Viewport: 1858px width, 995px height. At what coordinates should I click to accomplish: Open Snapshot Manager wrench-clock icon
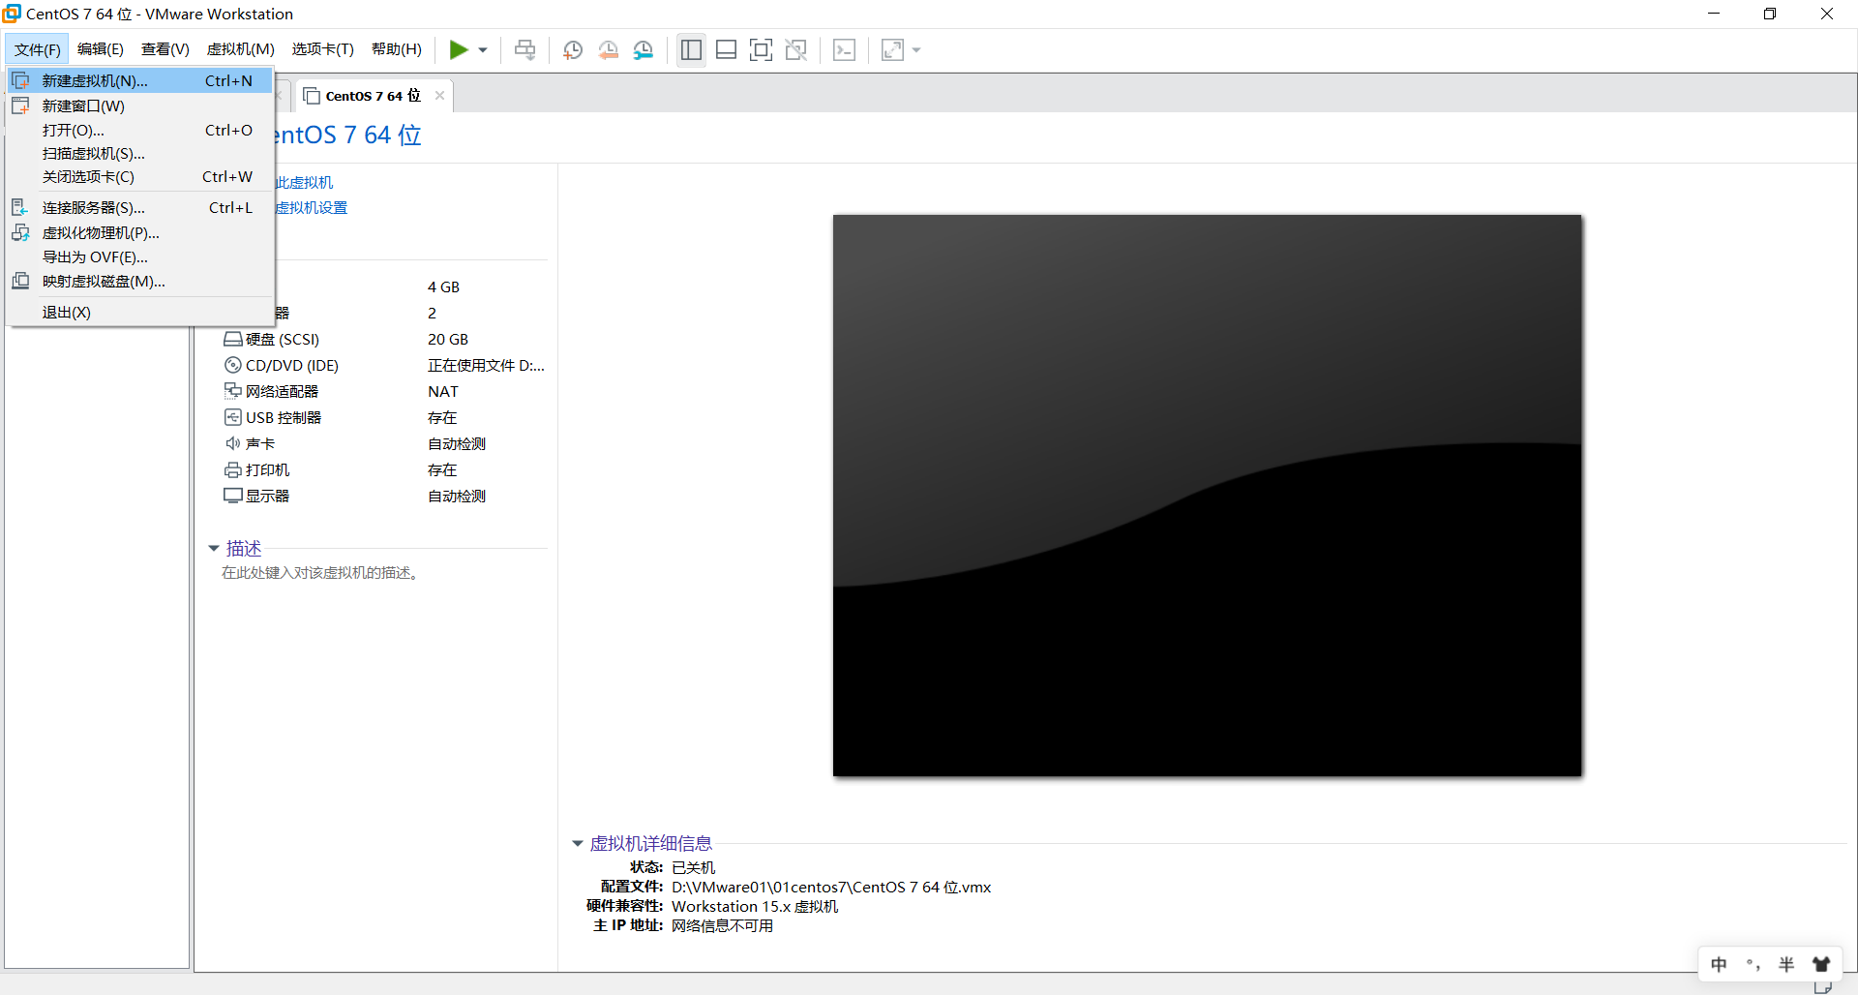point(644,49)
